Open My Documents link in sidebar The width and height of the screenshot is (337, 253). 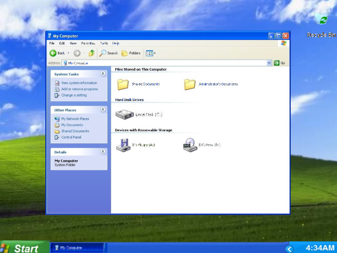tap(72, 125)
